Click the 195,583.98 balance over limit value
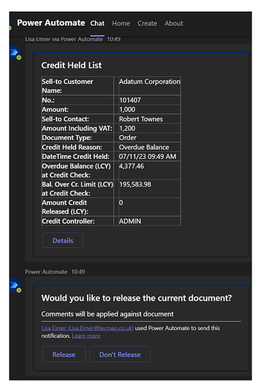The width and height of the screenshot is (258, 389). [135, 185]
